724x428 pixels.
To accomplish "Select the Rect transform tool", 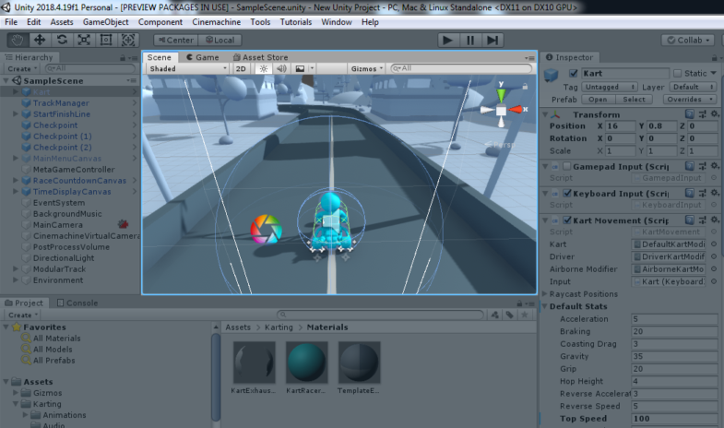I will tap(106, 41).
